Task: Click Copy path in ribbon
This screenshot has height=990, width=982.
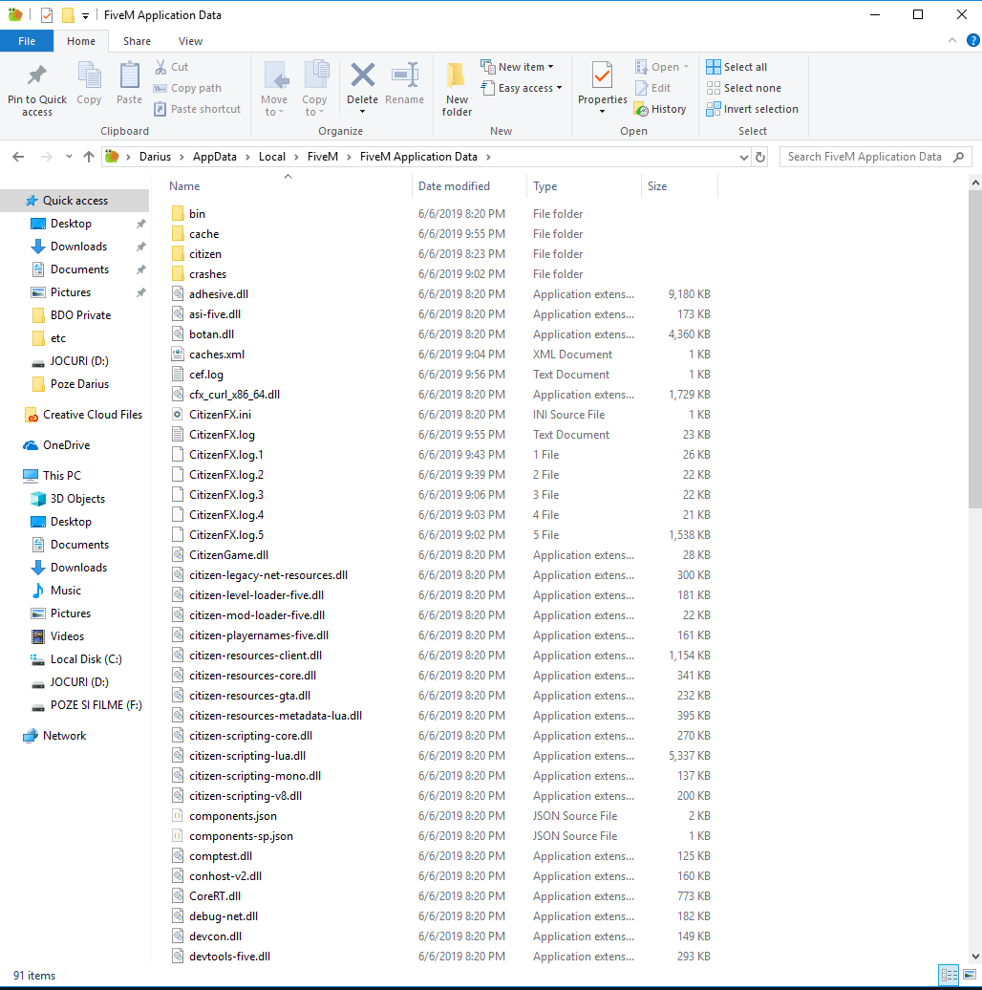Action: coord(187,88)
